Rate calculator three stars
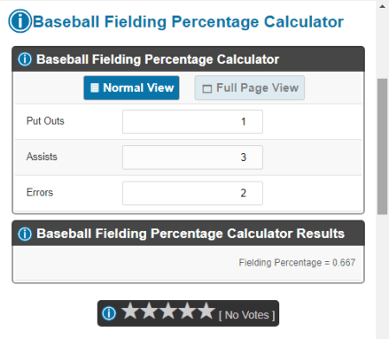This screenshot has width=389, height=339. coord(169,310)
